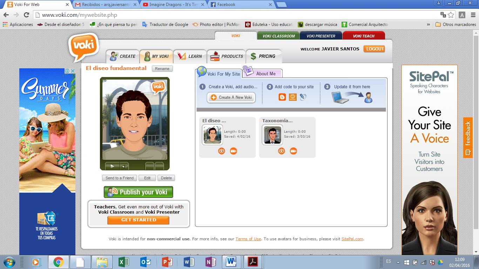Viewport: 479px width, 269px height.
Task: Switch to the VOKI PRESENTER tab
Action: [321, 36]
